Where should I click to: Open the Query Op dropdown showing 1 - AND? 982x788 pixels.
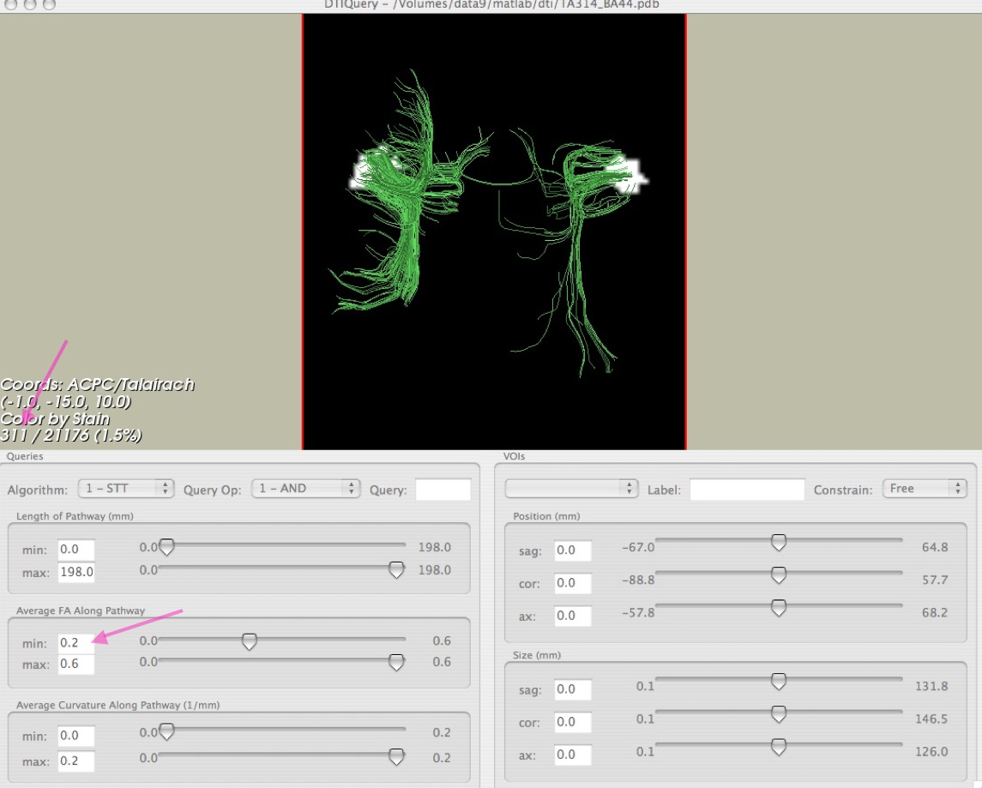304,489
